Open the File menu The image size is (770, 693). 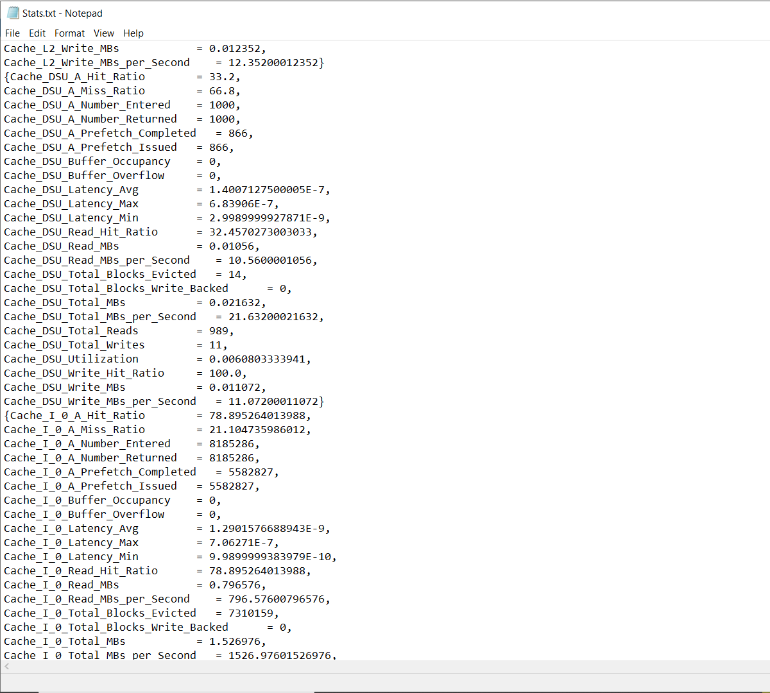pos(12,33)
